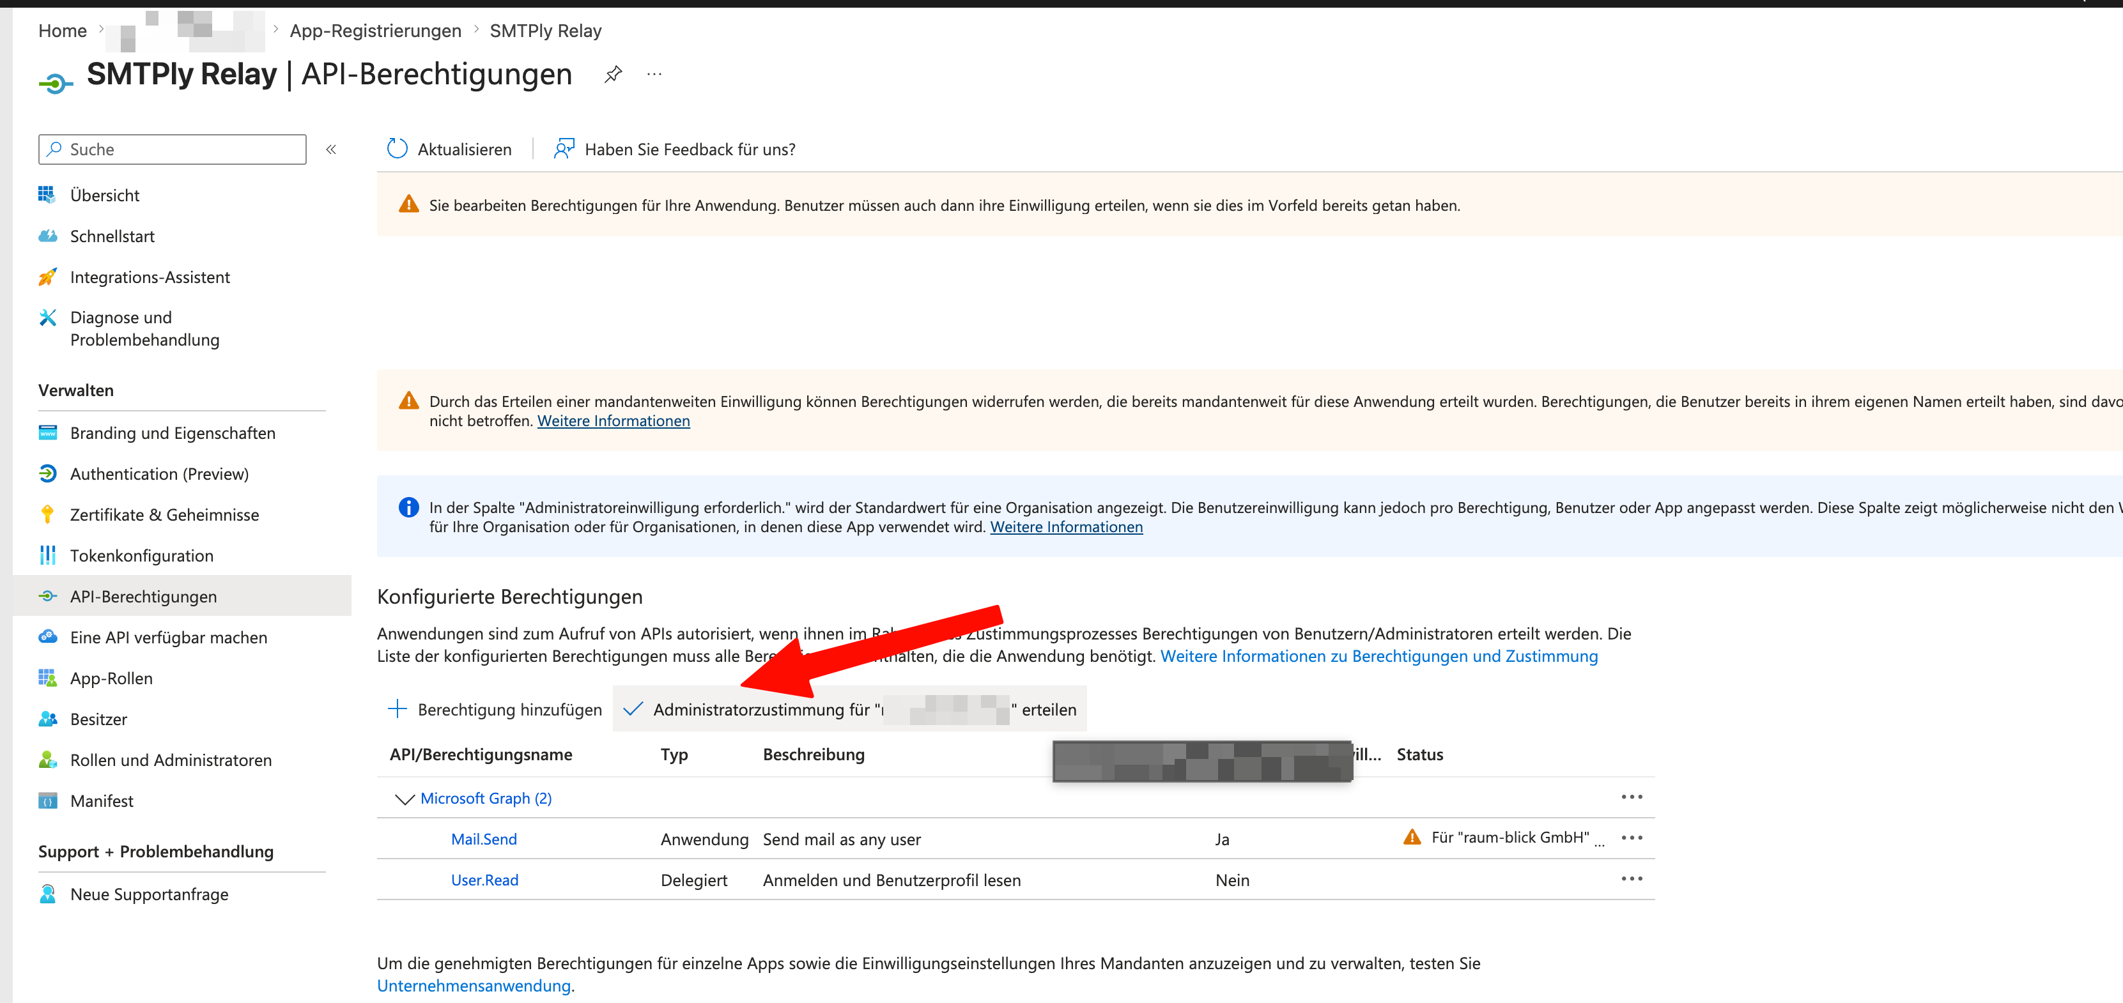2123x1003 pixels.
Task: Sort by API/Berechtigungsname column header
Action: click(x=481, y=755)
